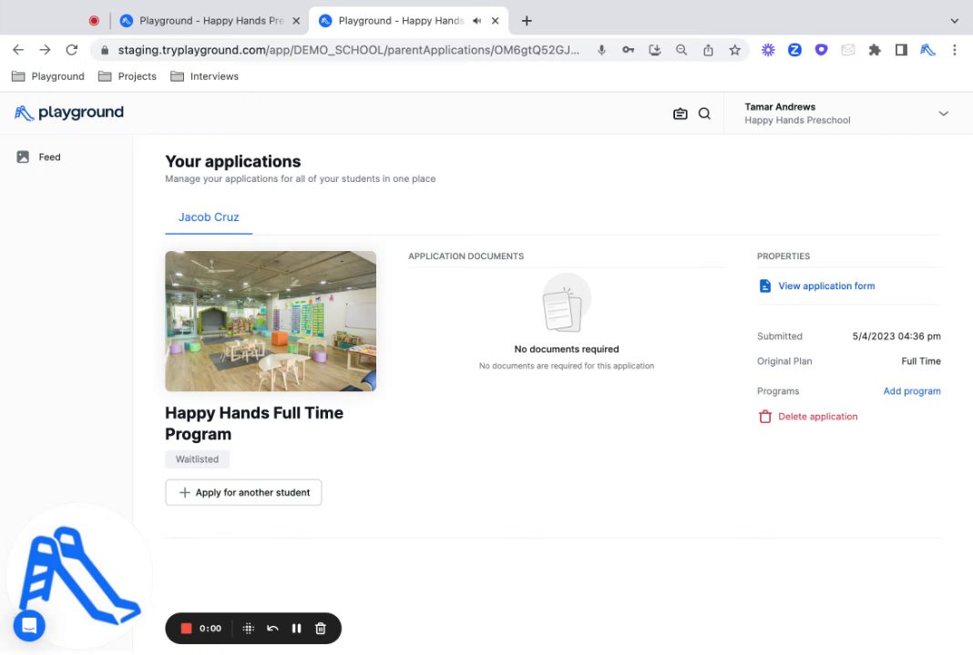973x655 pixels.
Task: Stop the screen recording
Action: 187,629
